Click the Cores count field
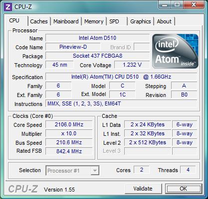 click(142, 170)
